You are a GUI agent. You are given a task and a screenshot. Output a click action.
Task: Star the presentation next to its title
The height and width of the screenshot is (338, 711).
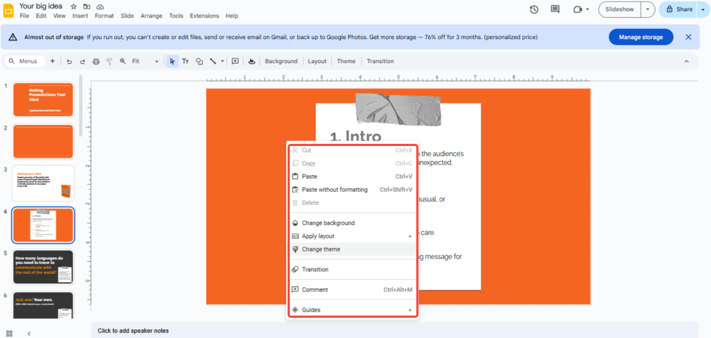coord(73,6)
